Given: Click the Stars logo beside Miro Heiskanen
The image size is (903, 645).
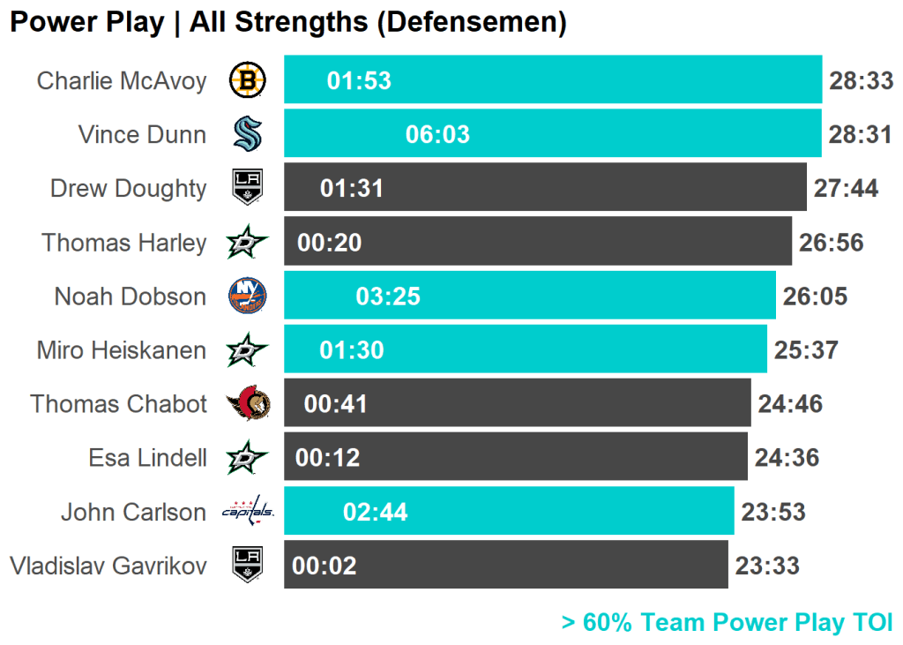Looking at the screenshot, I should [248, 350].
